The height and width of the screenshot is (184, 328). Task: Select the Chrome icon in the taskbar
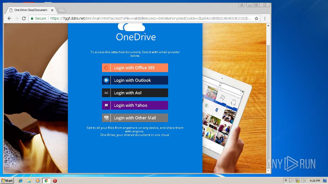click(46, 181)
